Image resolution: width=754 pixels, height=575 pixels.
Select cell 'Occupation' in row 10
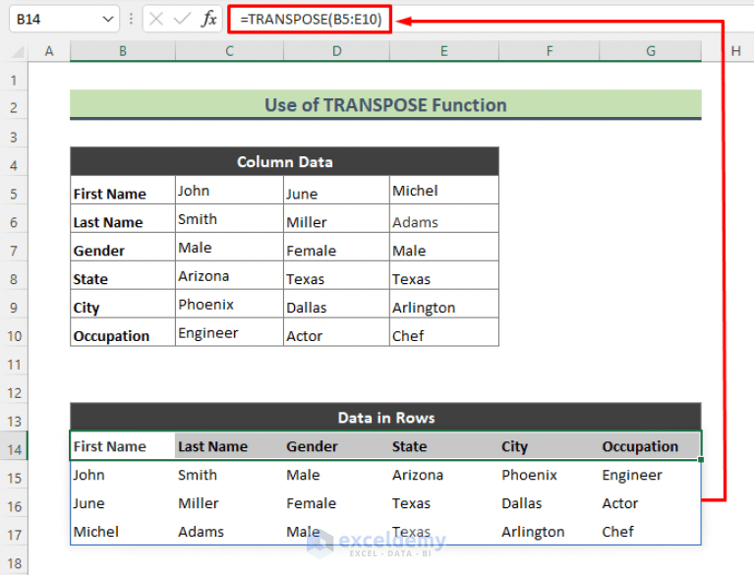[x=123, y=332]
